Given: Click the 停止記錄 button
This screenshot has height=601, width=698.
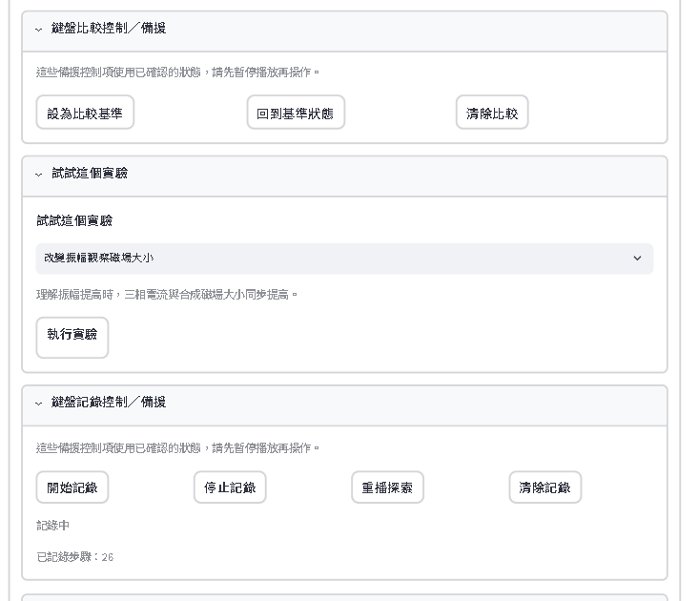Looking at the screenshot, I should [x=230, y=487].
